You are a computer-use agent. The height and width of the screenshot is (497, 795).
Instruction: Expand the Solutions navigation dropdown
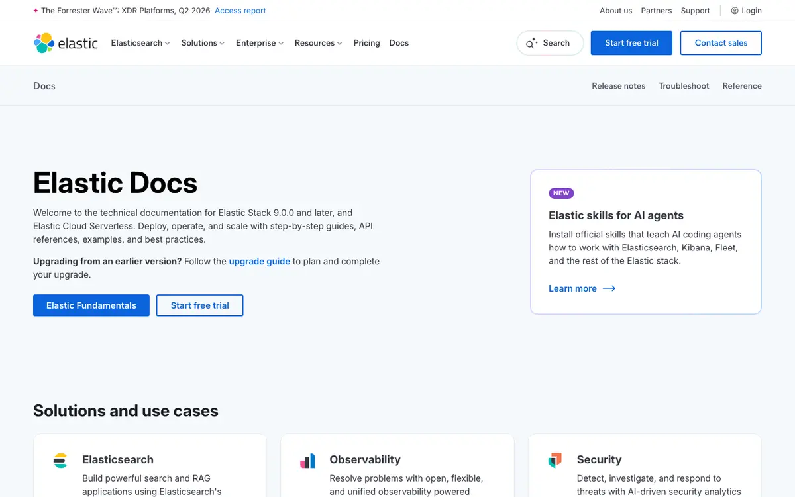(x=203, y=43)
